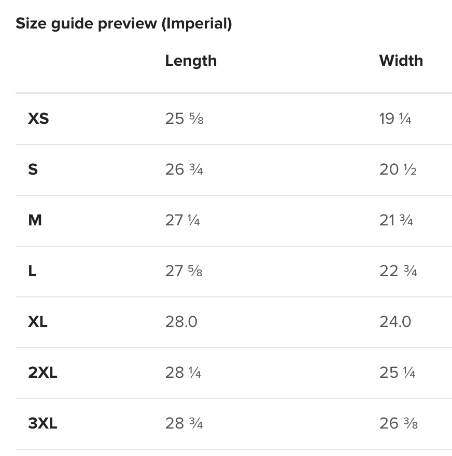The height and width of the screenshot is (456, 452).
Task: Click the L length value 27 ⅝
Action: 183,271
